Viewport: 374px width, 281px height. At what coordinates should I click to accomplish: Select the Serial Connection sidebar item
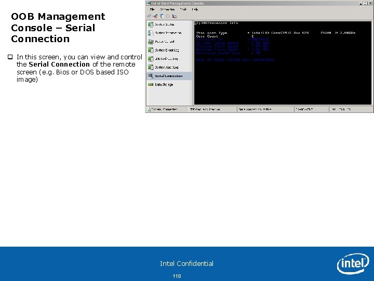click(169, 76)
